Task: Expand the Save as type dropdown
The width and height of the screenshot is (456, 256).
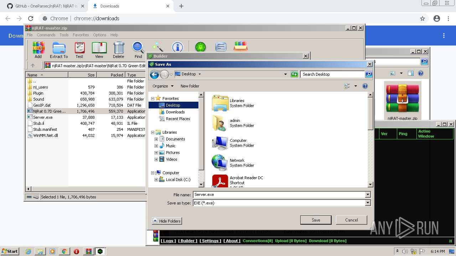Action: (x=368, y=203)
